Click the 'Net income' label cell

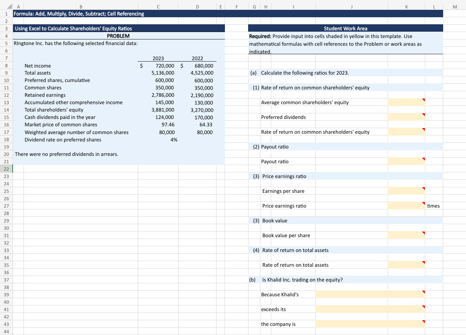38,66
